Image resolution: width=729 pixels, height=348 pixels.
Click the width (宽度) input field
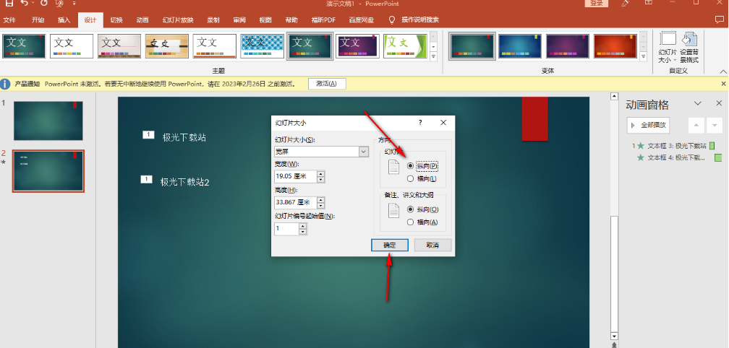point(296,177)
